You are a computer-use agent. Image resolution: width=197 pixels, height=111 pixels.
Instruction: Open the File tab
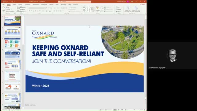pos(3,5)
